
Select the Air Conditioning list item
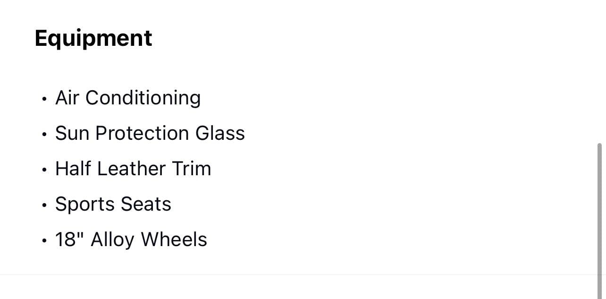pyautogui.click(x=128, y=98)
